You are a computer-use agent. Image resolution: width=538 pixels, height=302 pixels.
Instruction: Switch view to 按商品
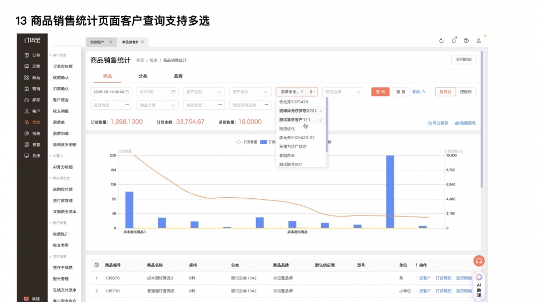[x=445, y=92]
